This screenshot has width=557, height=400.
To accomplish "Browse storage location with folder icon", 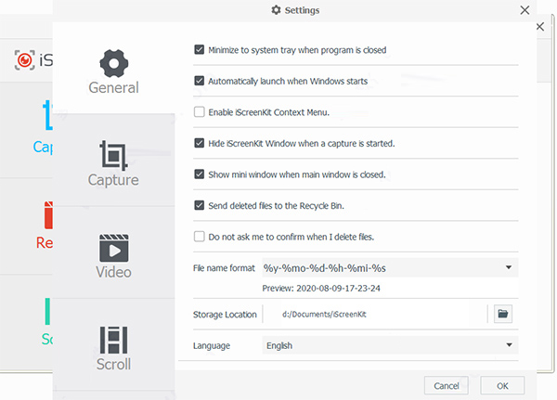I will tap(503, 314).
